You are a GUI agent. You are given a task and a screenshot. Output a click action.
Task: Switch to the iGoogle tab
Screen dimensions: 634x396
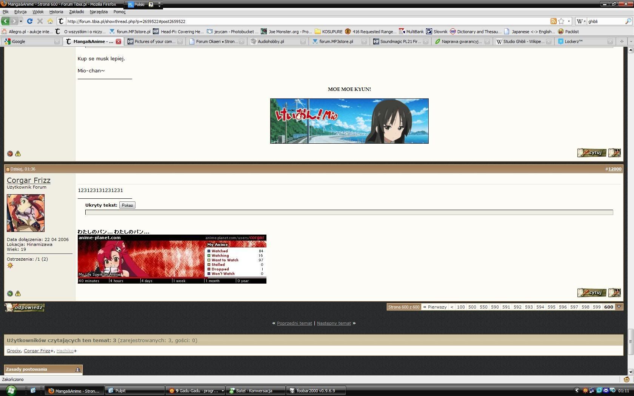tap(31, 41)
